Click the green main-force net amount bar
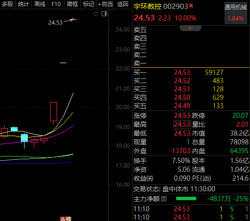Viewport: 250px width, 221px height. [x=186, y=199]
